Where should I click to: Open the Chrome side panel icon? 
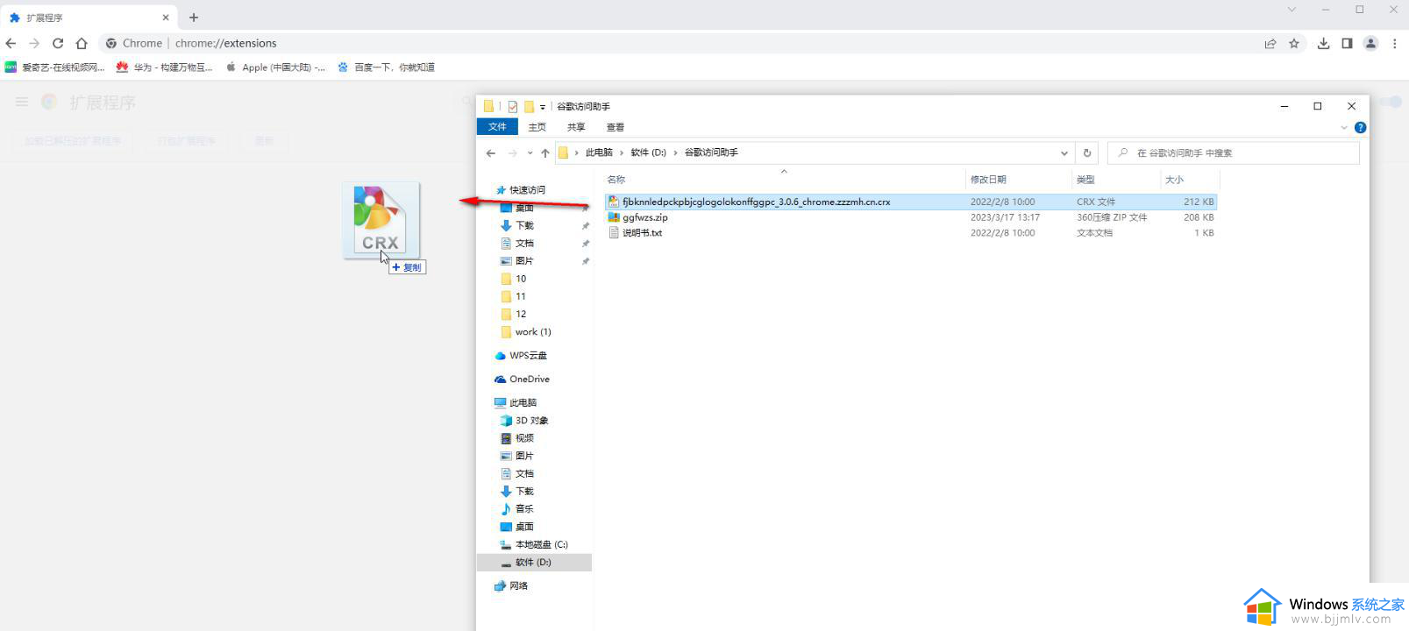point(1347,44)
